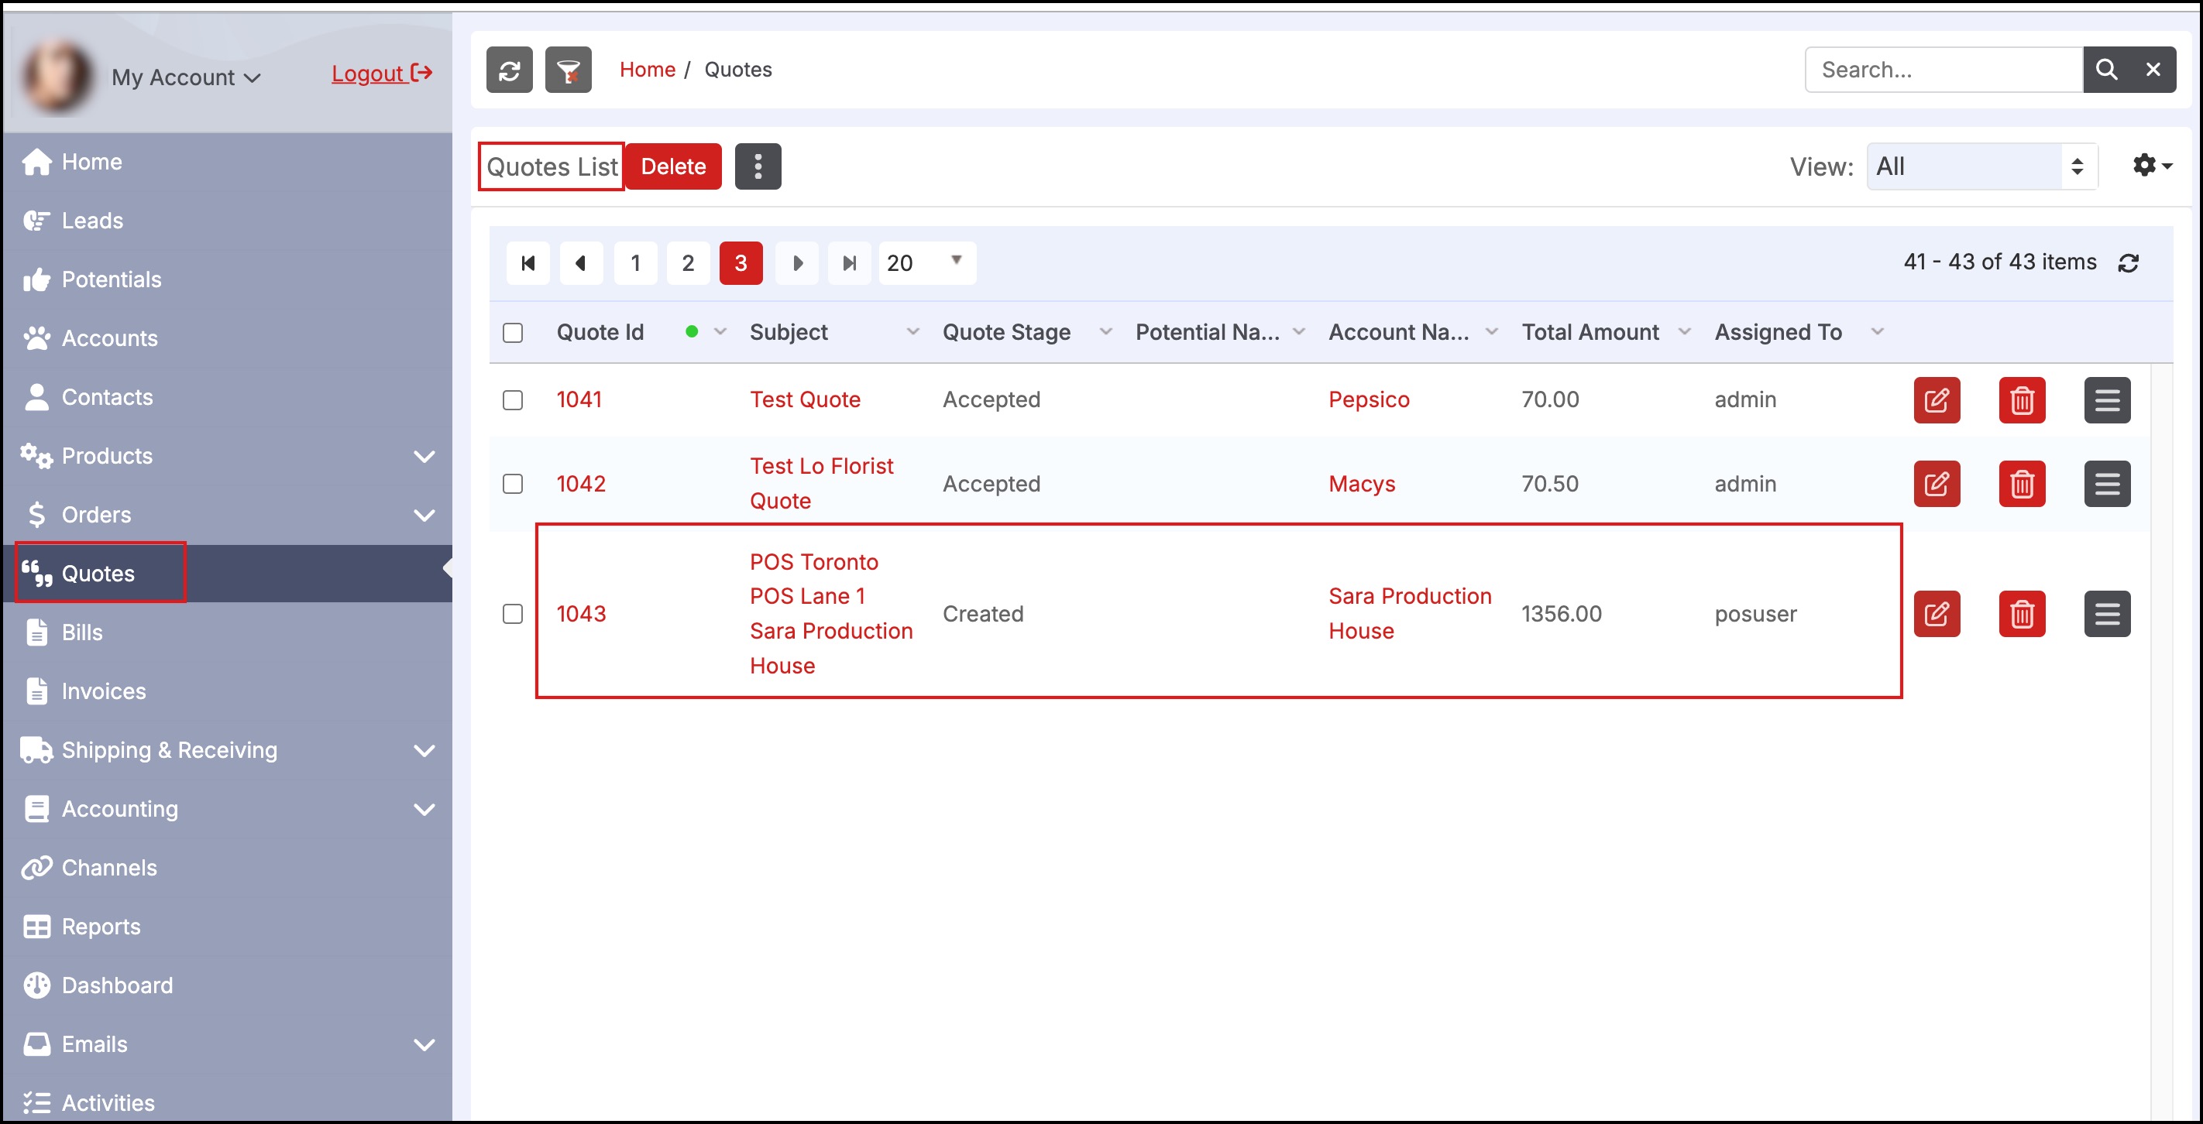Click the user avatar picture
The image size is (2203, 1124).
tap(57, 76)
